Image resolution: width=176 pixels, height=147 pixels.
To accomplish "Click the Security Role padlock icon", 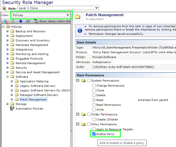I will pyautogui.click(x=5, y=8).
